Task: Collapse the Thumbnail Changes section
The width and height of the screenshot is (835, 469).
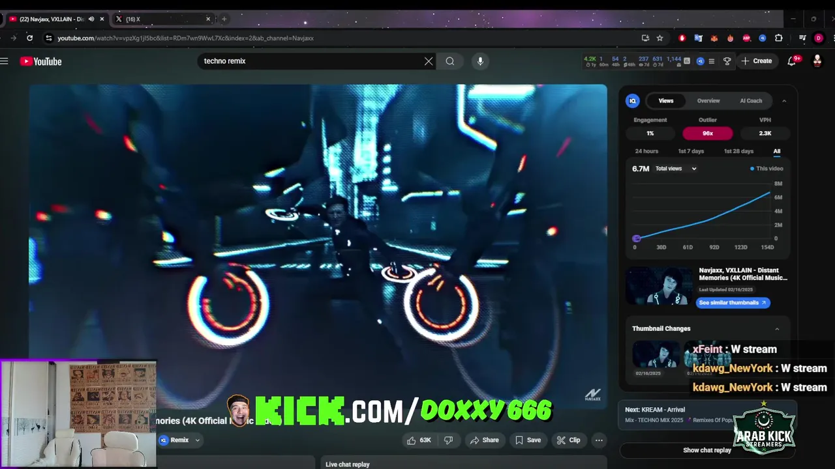Action: pyautogui.click(x=777, y=329)
